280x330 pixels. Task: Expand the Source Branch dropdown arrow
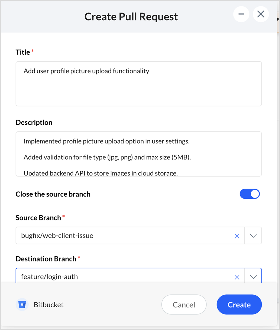[253, 236]
